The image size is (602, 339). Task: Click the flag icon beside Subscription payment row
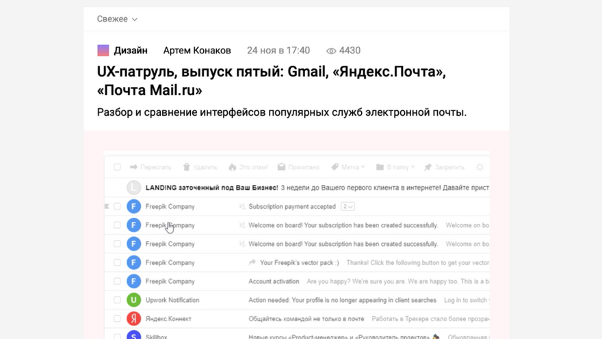coord(107,206)
